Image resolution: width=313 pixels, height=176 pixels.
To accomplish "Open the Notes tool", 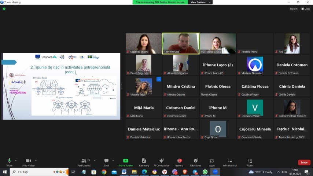I will pos(250,162).
